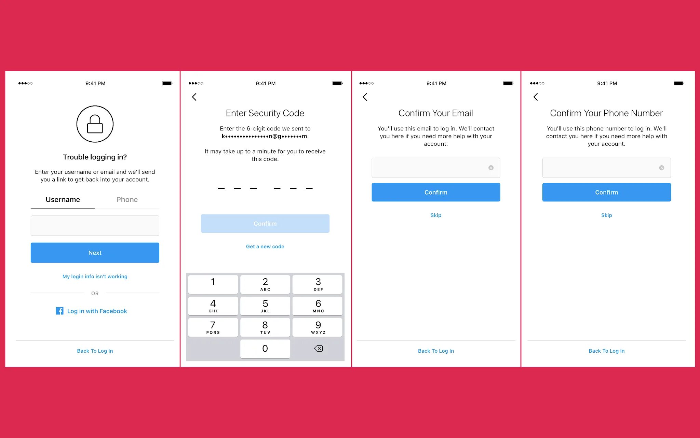Screen dimensions: 700x438
Task: Click Back To Log In on confirm phone screen
Action: tap(606, 350)
